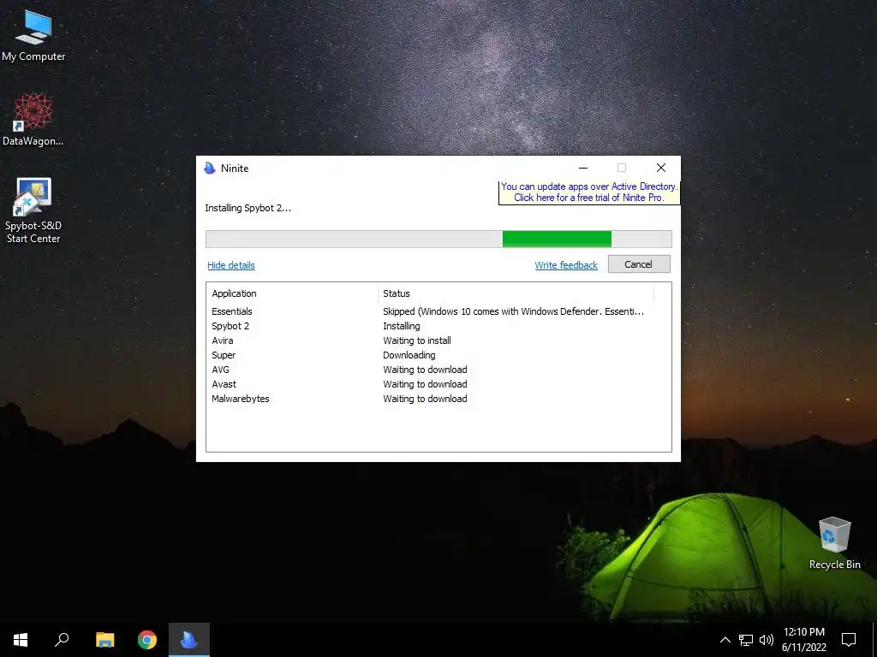Open the notification center icon
The width and height of the screenshot is (877, 657).
click(x=849, y=640)
